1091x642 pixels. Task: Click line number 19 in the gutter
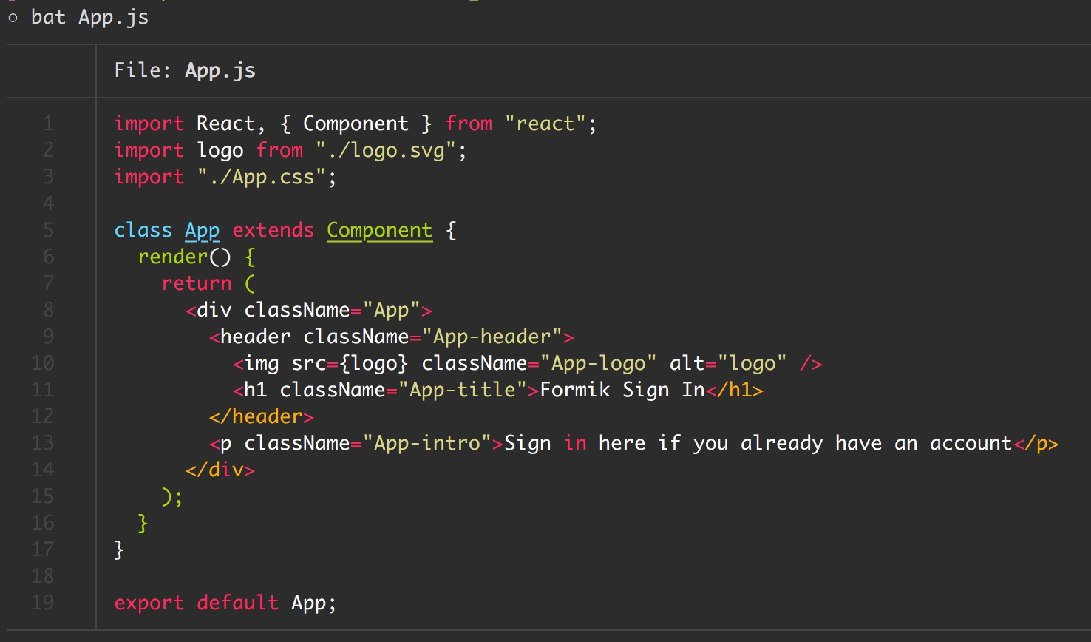coord(43,603)
